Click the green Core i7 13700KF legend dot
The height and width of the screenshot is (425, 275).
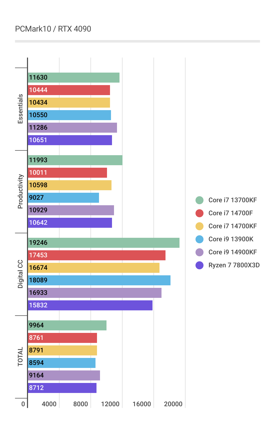pyautogui.click(x=199, y=200)
